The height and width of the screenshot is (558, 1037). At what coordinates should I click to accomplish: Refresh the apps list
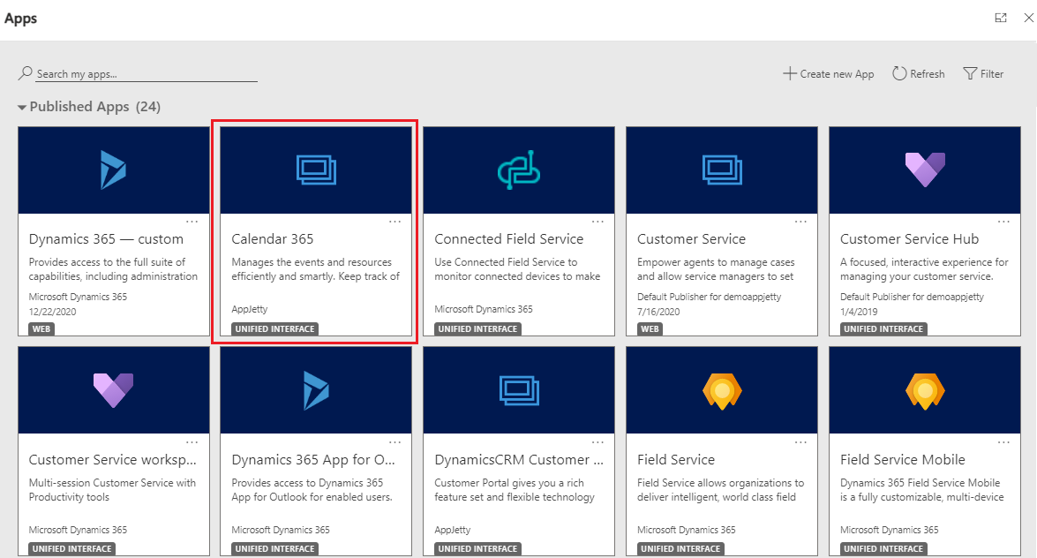[x=919, y=73]
